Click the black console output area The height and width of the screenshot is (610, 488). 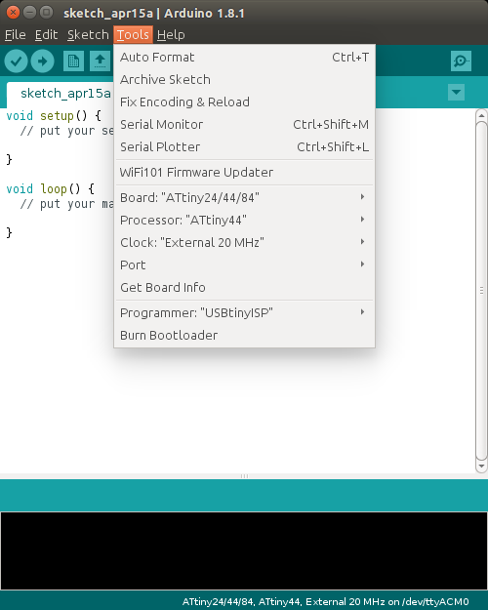pyautogui.click(x=244, y=550)
